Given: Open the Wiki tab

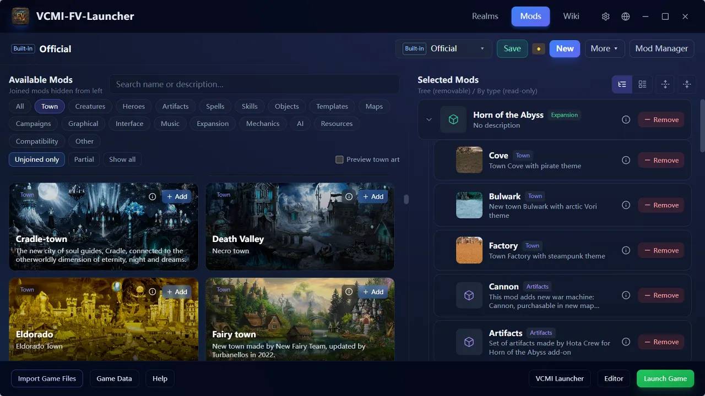Looking at the screenshot, I should point(571,16).
